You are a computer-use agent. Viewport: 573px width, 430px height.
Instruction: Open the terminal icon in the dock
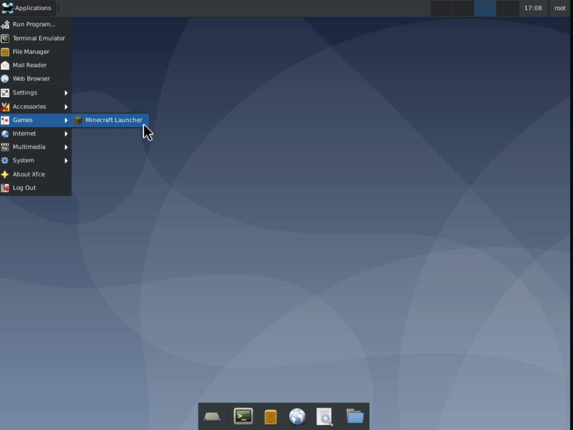(243, 416)
